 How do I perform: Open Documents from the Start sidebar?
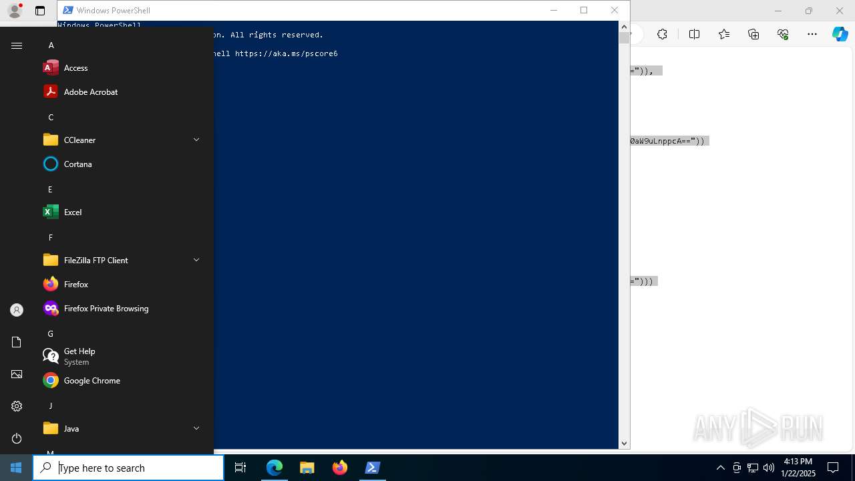17,342
